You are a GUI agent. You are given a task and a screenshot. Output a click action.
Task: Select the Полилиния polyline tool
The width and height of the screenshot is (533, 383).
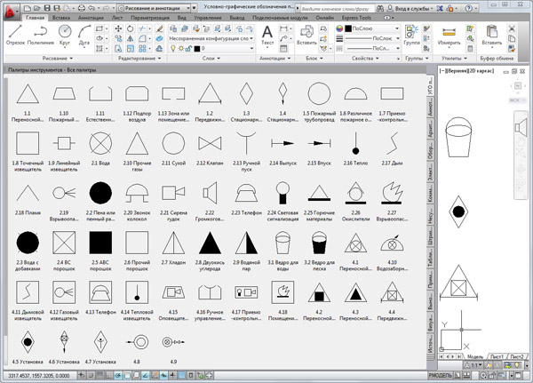41,33
